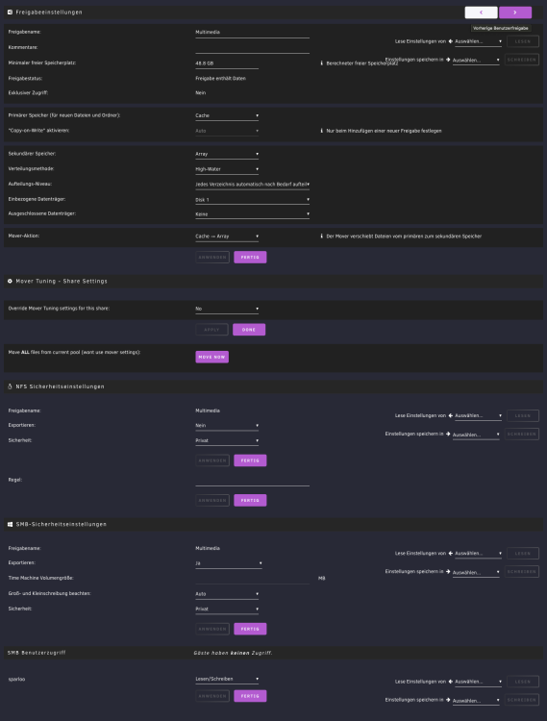Click the NFS Regel input field
This screenshot has height=721, width=547.
[x=253, y=481]
